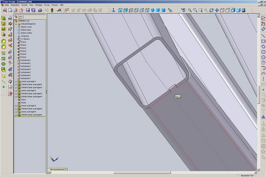The height and width of the screenshot is (177, 266).
Task: Open the Rohr menu
Action: point(31,4)
